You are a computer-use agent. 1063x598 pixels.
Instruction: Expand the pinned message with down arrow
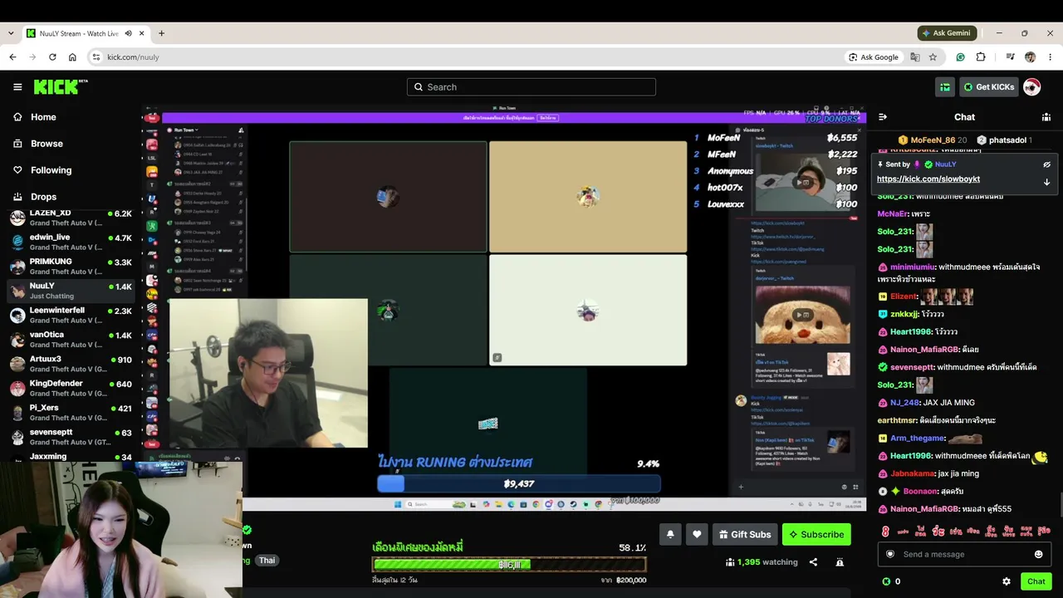pos(1046,182)
